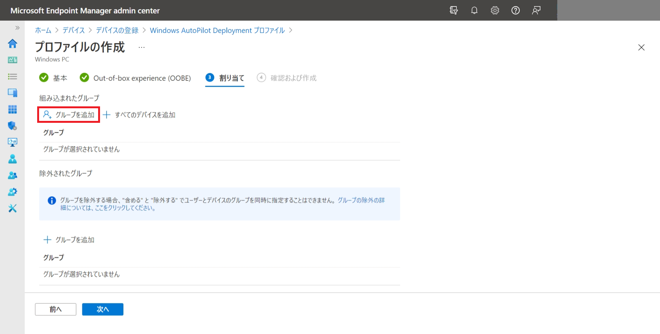660x334 pixels.
Task: Click the 前へ button
Action: [56, 309]
